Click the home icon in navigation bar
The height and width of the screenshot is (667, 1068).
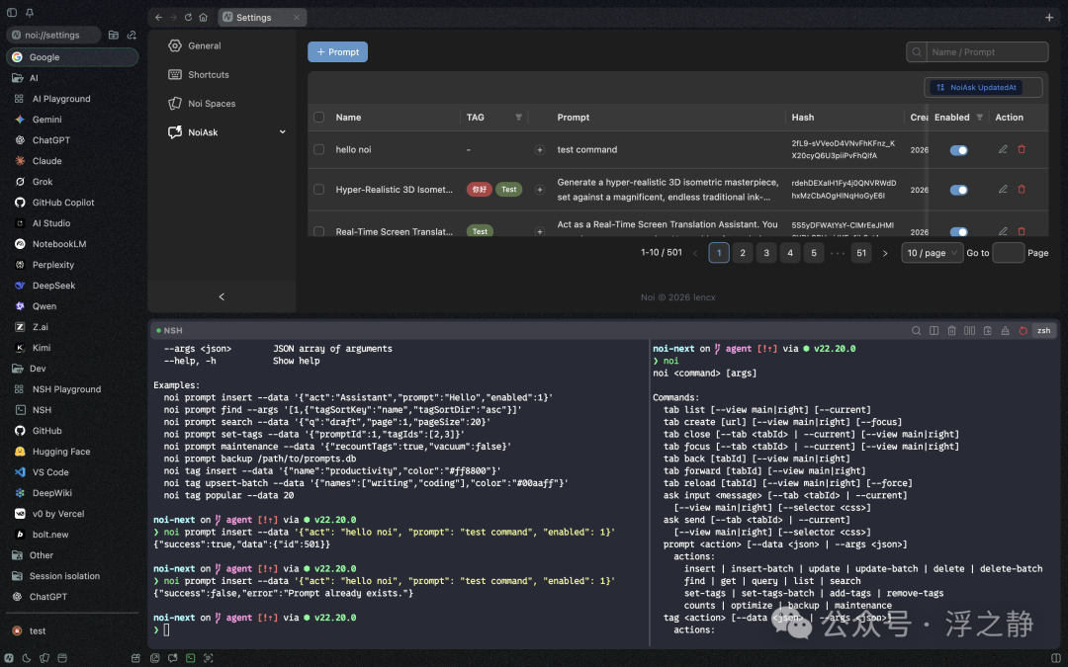click(203, 18)
